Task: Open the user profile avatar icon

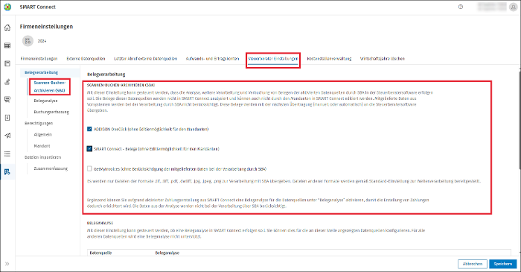Action: [x=513, y=7]
